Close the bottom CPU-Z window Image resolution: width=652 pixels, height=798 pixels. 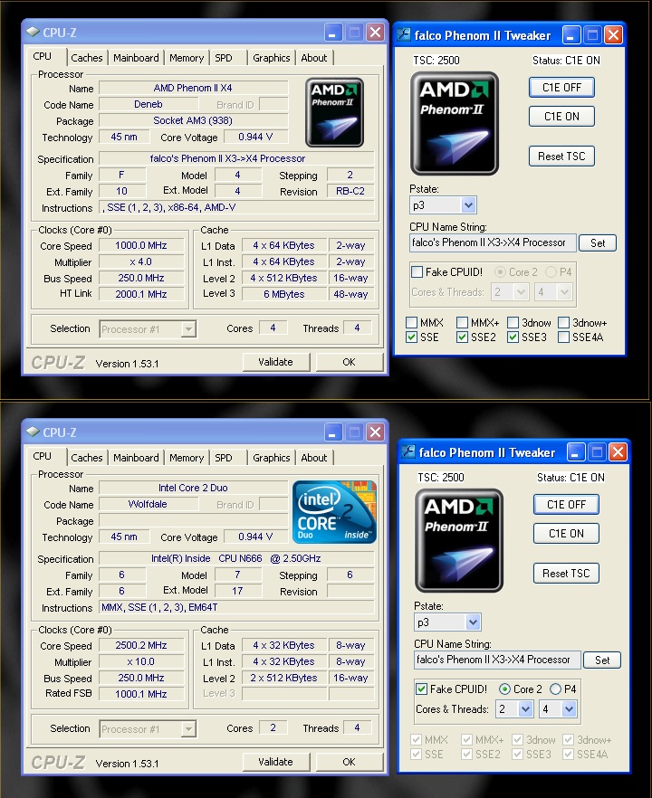point(376,432)
